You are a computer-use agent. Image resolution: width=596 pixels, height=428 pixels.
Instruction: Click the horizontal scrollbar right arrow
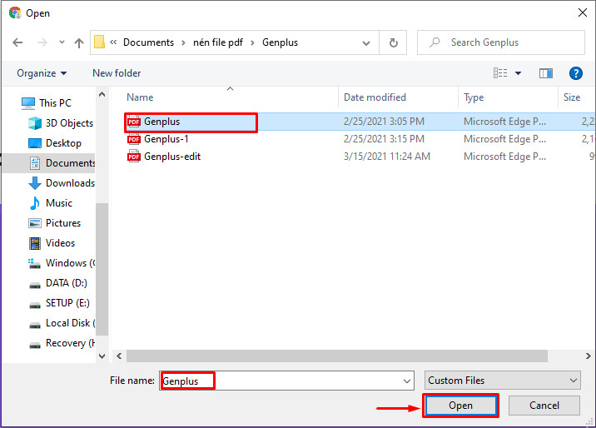(588, 356)
